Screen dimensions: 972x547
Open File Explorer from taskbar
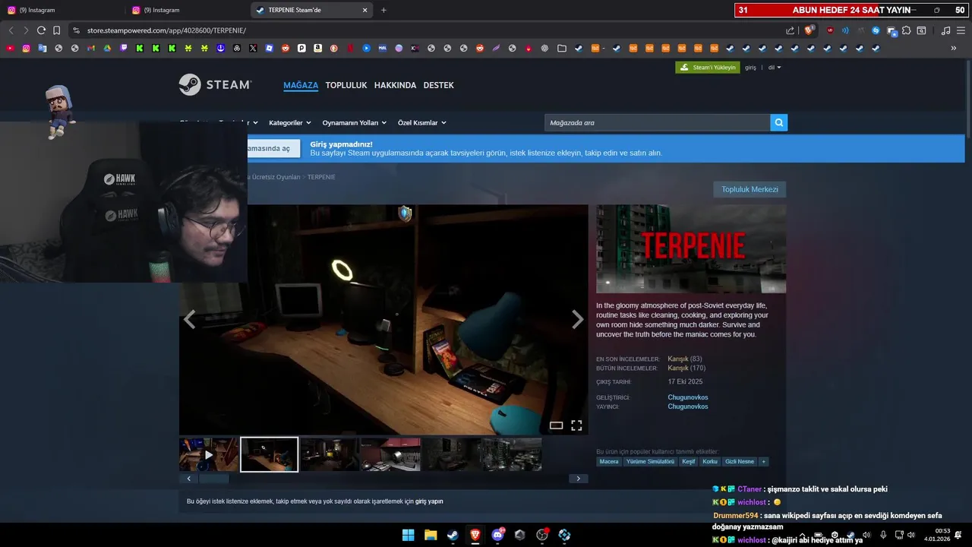[431, 535]
